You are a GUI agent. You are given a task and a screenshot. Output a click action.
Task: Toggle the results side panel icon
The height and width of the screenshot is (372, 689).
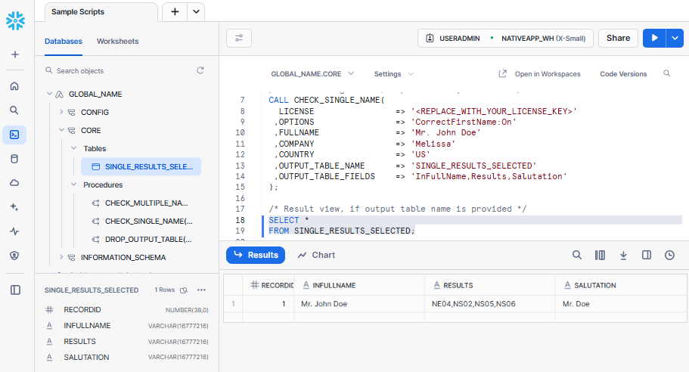pyautogui.click(x=647, y=255)
